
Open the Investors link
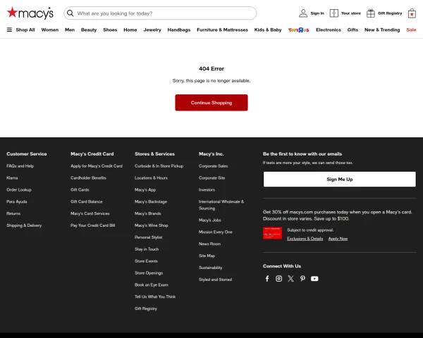coord(207,189)
